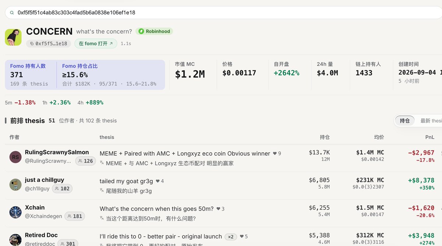This screenshot has width=442, height=246.
Task: Click the @ch1llguy handle
Action: point(37,188)
